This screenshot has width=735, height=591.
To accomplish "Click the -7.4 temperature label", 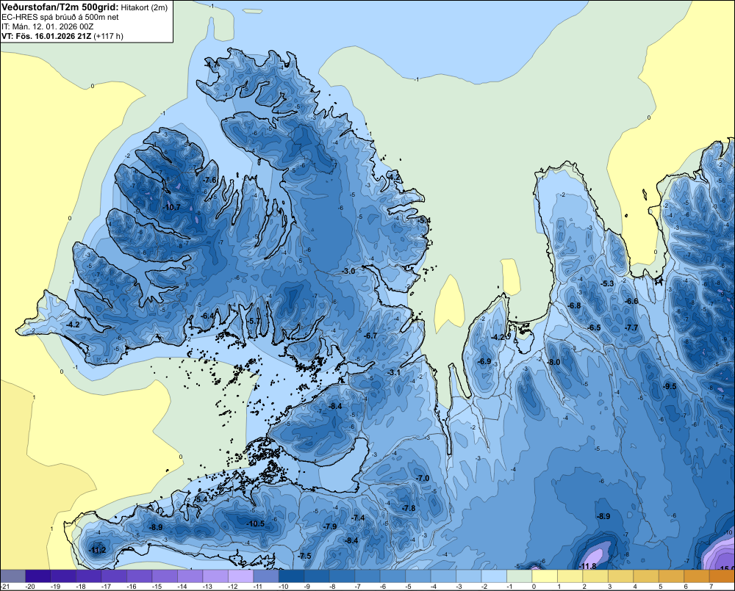I will coord(359,518).
